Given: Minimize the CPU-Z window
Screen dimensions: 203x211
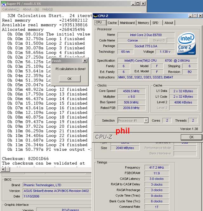Looking at the screenshot, I should tap(190, 16).
